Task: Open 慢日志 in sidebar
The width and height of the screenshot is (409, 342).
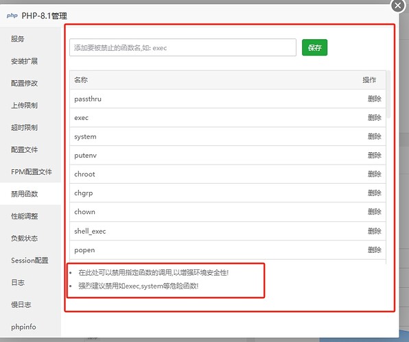Action: (21, 304)
